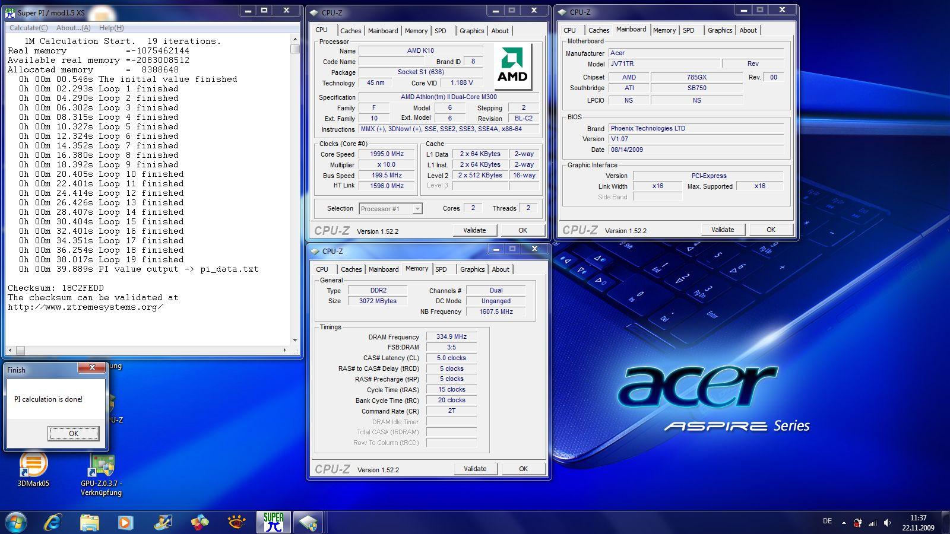Open the GPU-Z.0.3.7 Verknüpfung desktop shortcut

pos(101,475)
